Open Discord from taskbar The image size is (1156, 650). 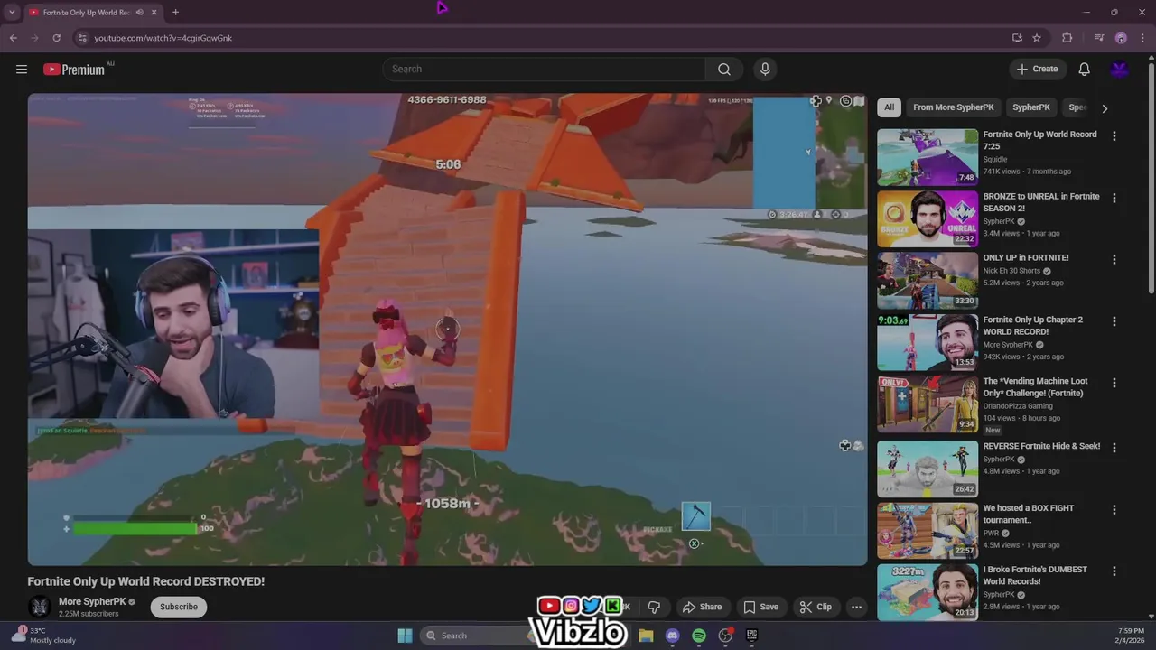[672, 636]
